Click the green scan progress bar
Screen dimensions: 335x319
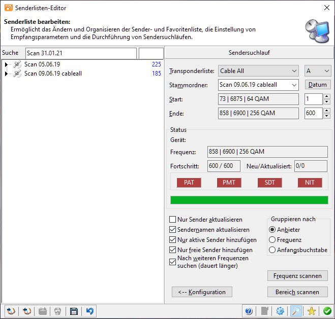[x=249, y=200]
